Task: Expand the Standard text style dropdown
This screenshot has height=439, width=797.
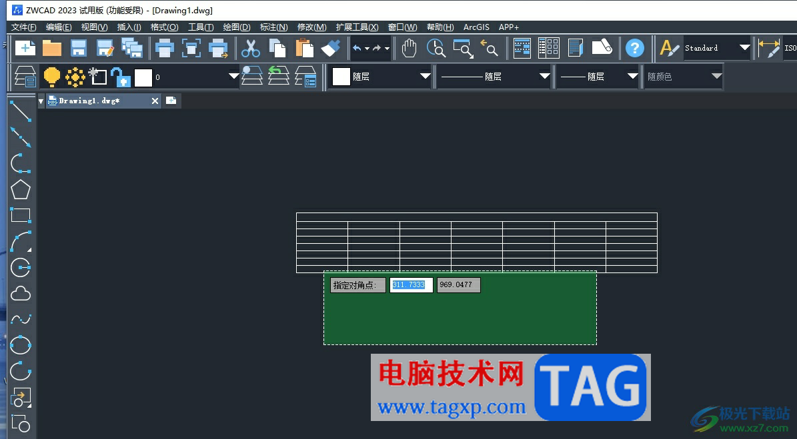Action: pos(745,48)
